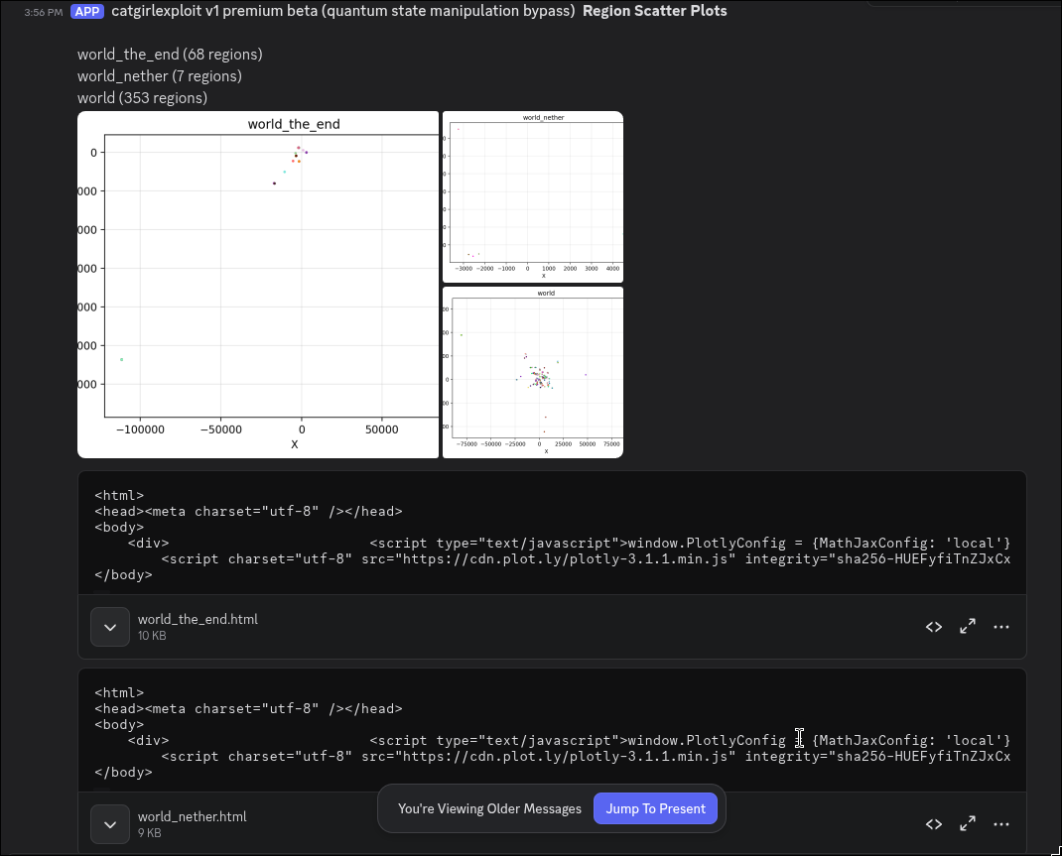
Task: Click the Region Scatter Plots message title
Action: (655, 11)
